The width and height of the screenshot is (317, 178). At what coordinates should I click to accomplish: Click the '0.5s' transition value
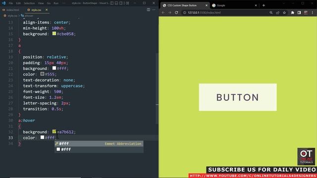click(56, 109)
